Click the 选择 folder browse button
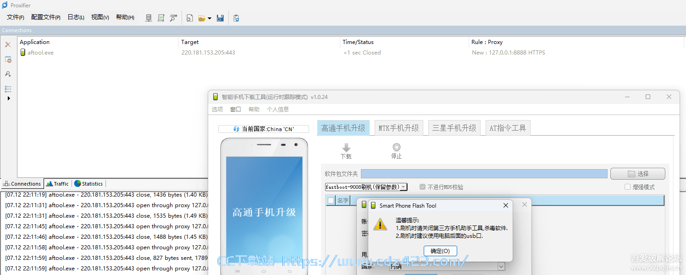This screenshot has width=686, height=275. [638, 174]
